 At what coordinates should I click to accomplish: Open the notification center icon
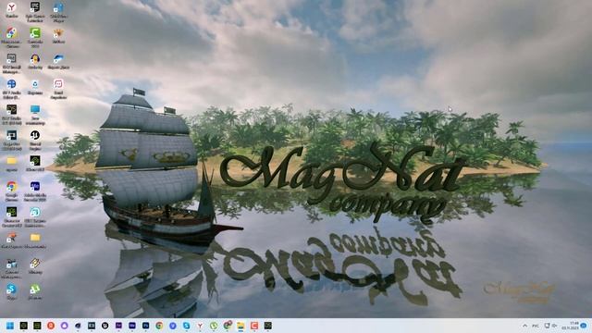(x=584, y=326)
